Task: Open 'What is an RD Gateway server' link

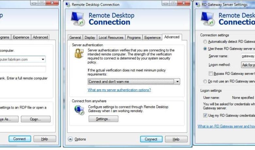Action: coord(226,126)
